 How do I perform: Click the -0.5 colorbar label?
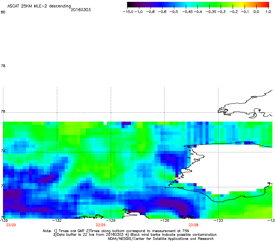point(174,12)
